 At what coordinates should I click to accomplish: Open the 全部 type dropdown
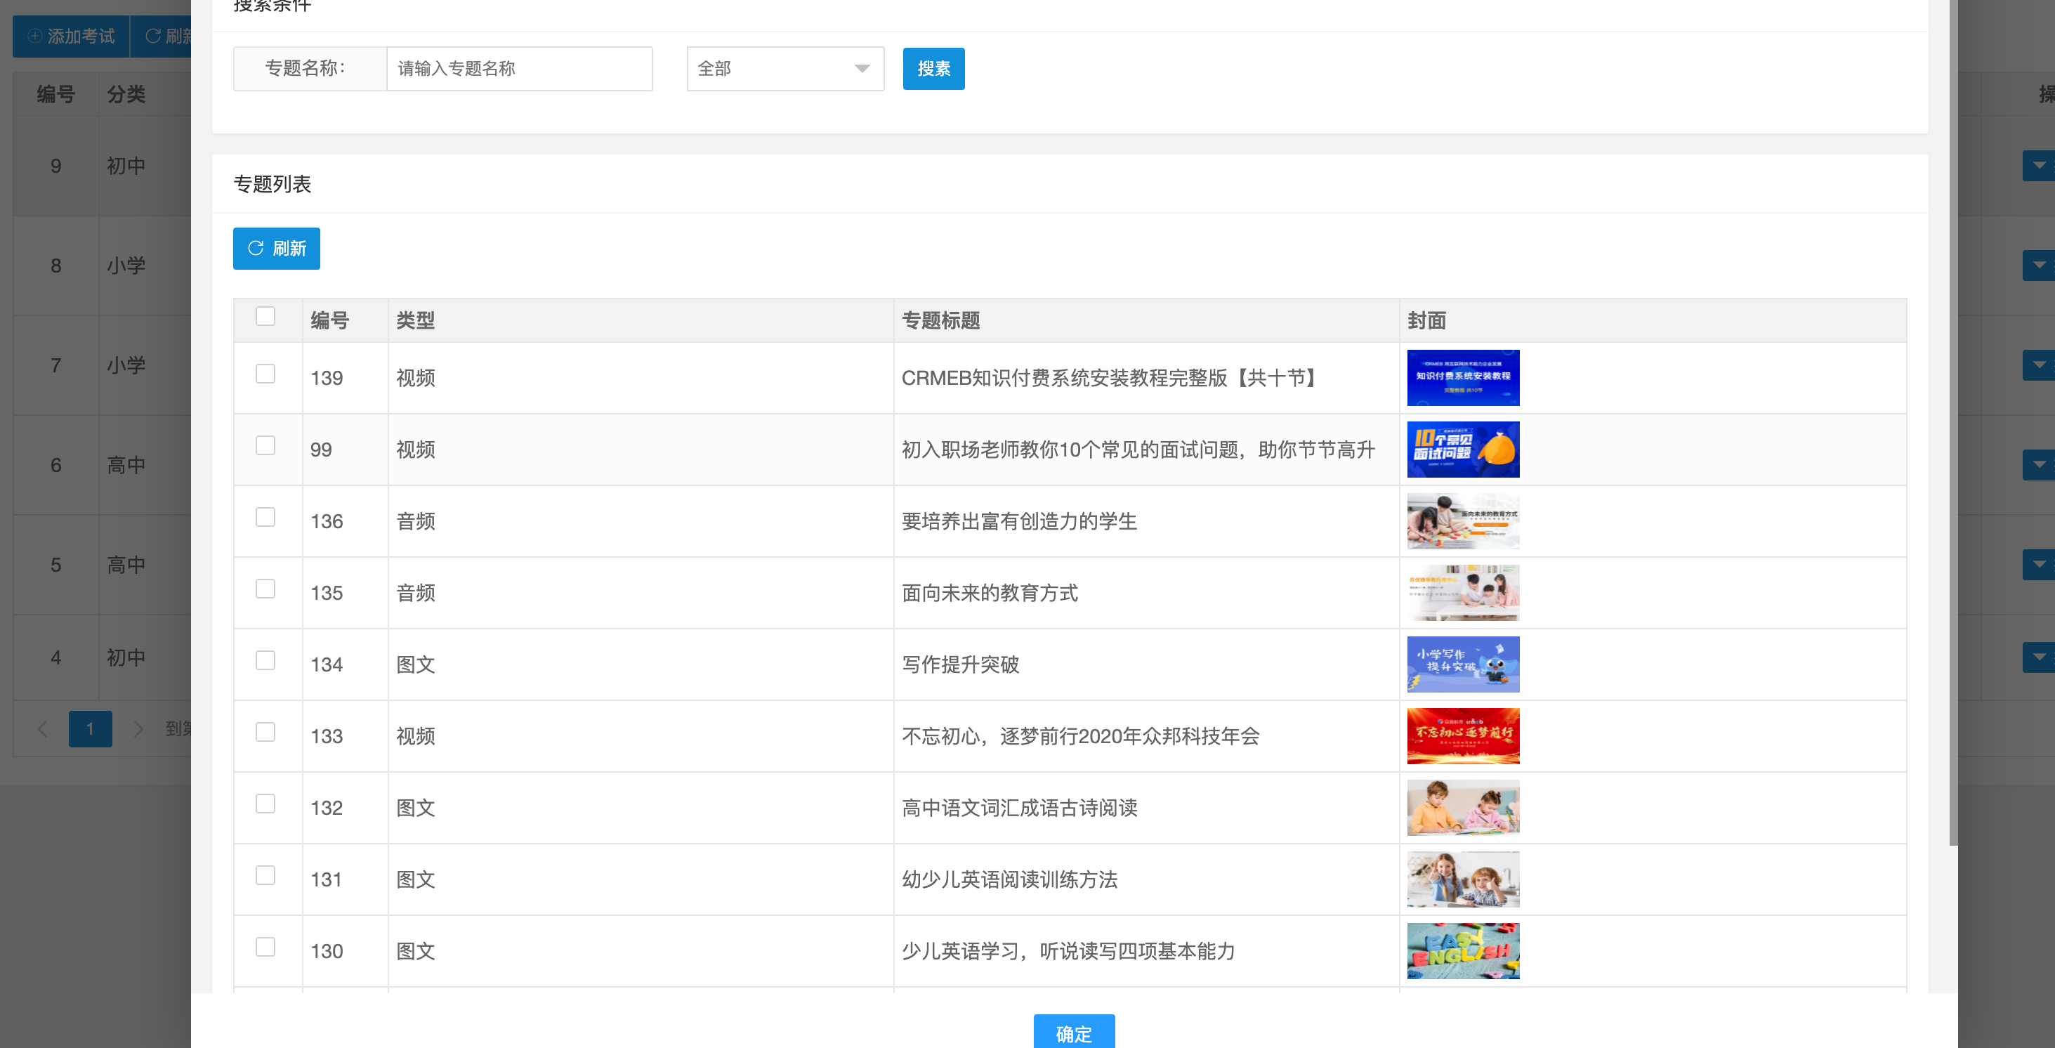[785, 69]
